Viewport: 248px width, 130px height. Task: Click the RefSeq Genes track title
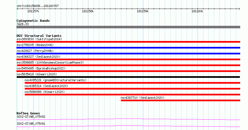pos(28,113)
